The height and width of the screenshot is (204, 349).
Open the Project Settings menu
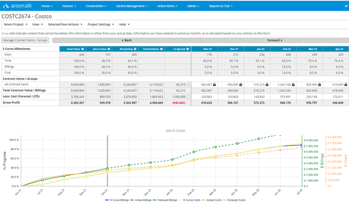(101, 25)
